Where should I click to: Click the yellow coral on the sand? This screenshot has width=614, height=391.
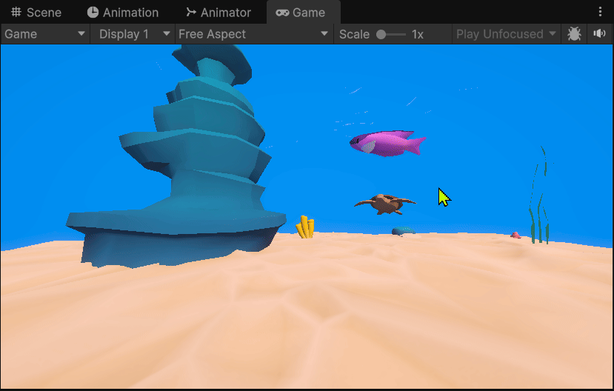pyautogui.click(x=305, y=227)
